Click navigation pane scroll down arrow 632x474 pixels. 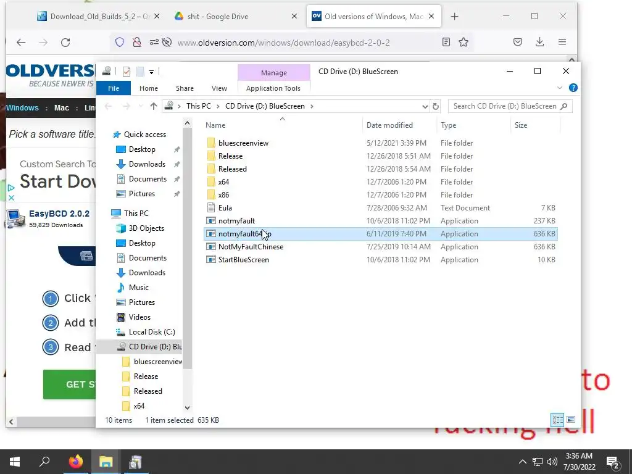click(187, 407)
